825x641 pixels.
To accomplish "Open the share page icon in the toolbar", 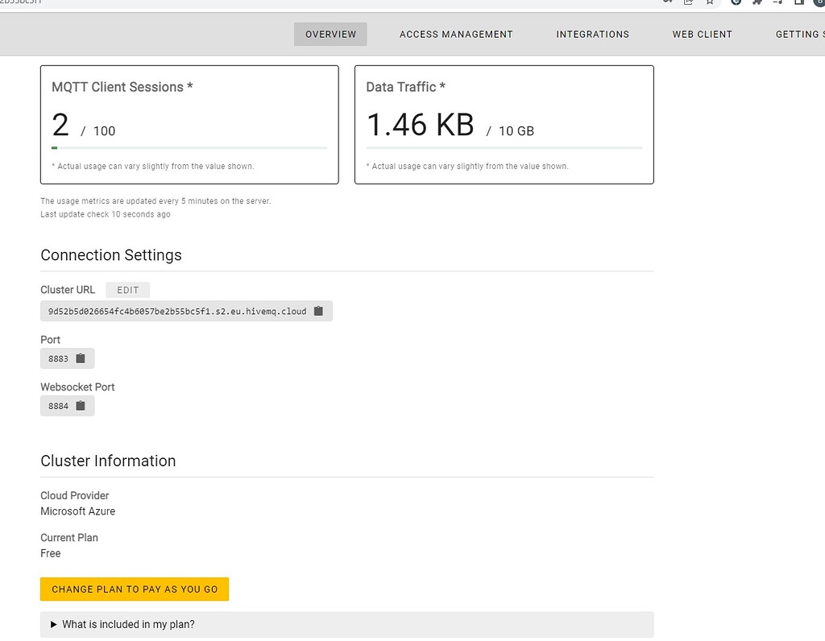I will click(x=687, y=3).
